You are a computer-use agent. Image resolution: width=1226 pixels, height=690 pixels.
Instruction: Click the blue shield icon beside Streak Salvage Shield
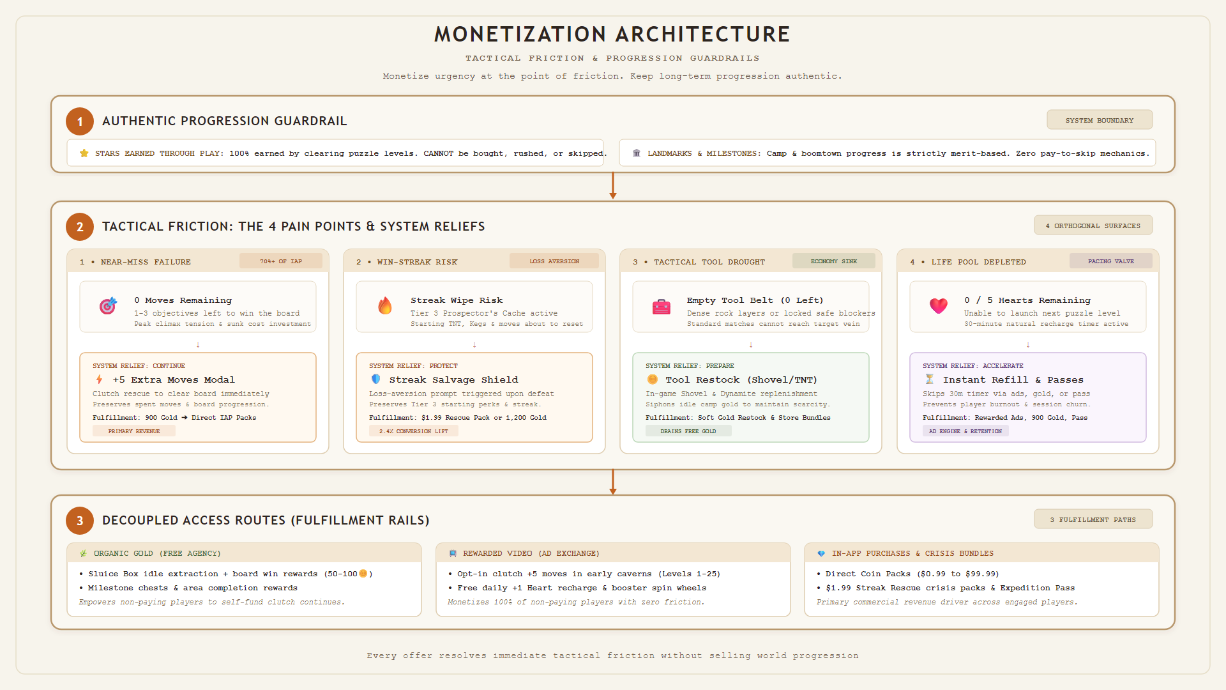click(x=376, y=379)
